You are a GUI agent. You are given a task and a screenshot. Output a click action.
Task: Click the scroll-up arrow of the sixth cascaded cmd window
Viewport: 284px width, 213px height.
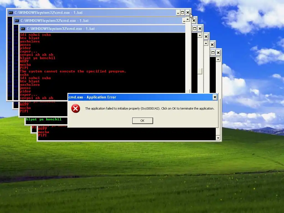[218, 59]
